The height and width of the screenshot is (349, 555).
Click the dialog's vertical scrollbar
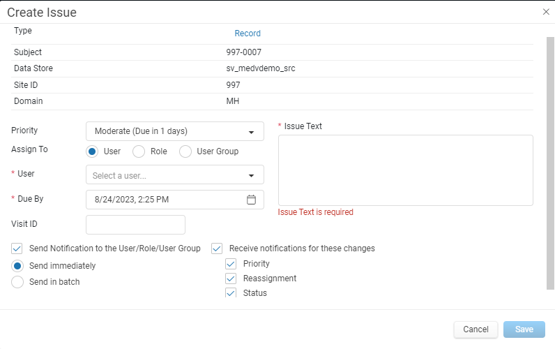pyautogui.click(x=550, y=163)
